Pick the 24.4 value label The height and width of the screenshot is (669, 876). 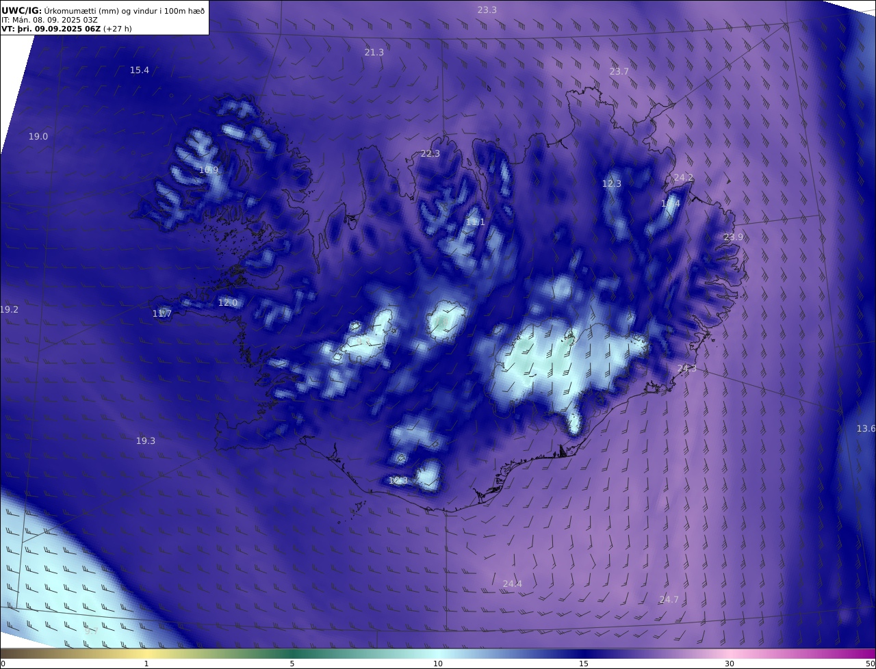tap(513, 583)
